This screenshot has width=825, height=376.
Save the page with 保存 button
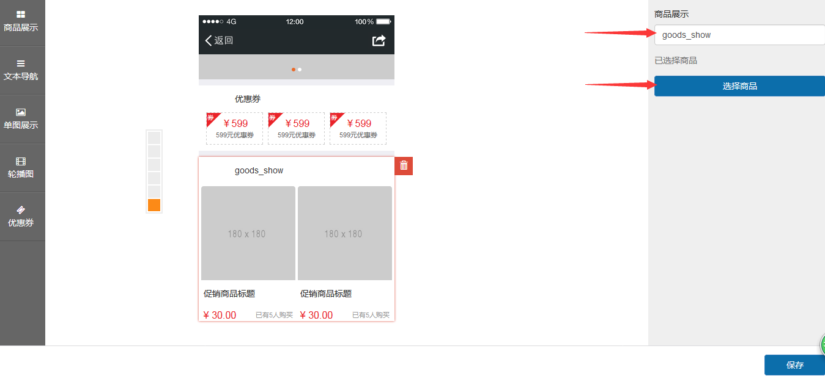[794, 365]
